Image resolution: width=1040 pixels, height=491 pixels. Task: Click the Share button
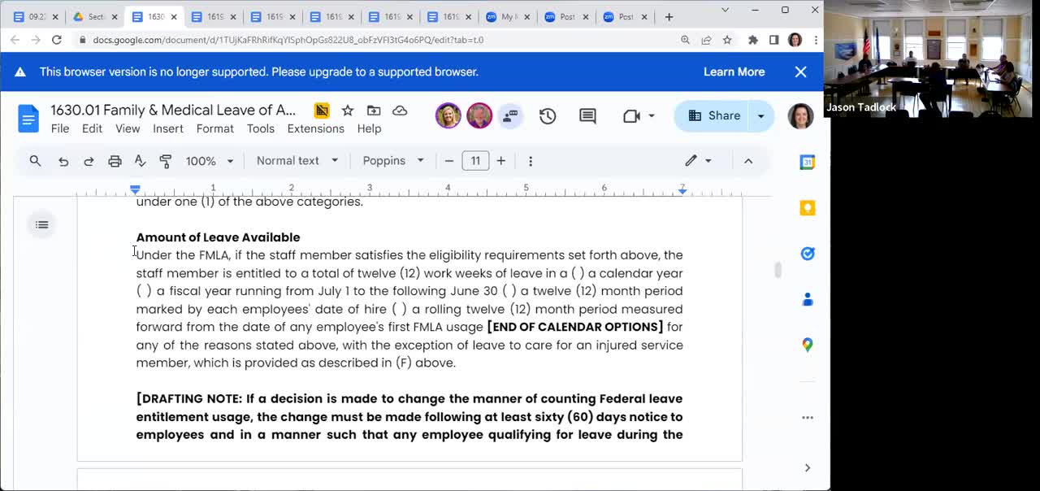pos(714,116)
